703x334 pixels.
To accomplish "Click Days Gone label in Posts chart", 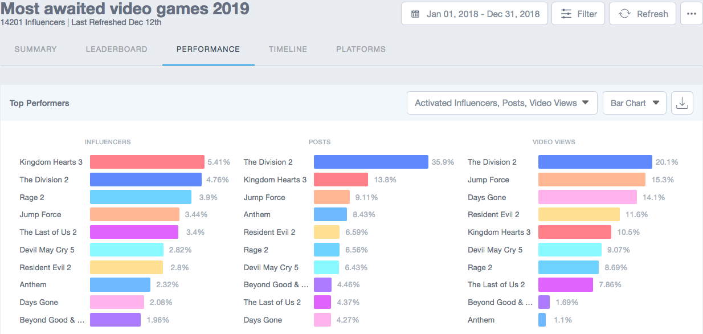I will point(263,320).
